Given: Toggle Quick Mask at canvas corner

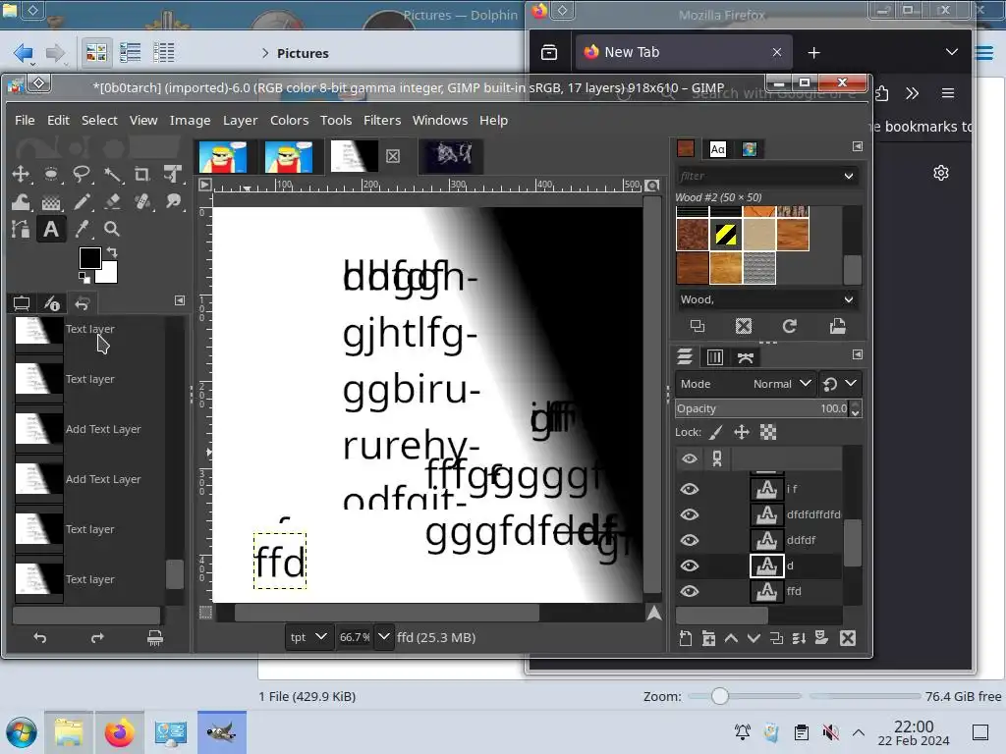Looking at the screenshot, I should (205, 613).
